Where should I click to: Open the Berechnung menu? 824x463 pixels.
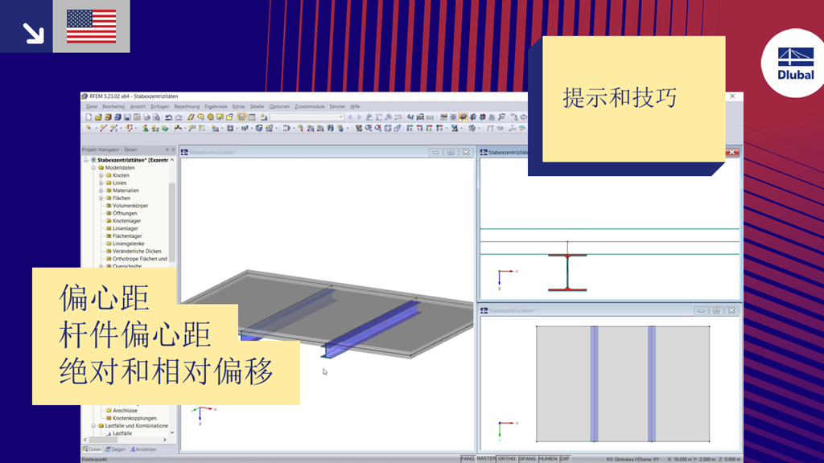point(187,107)
